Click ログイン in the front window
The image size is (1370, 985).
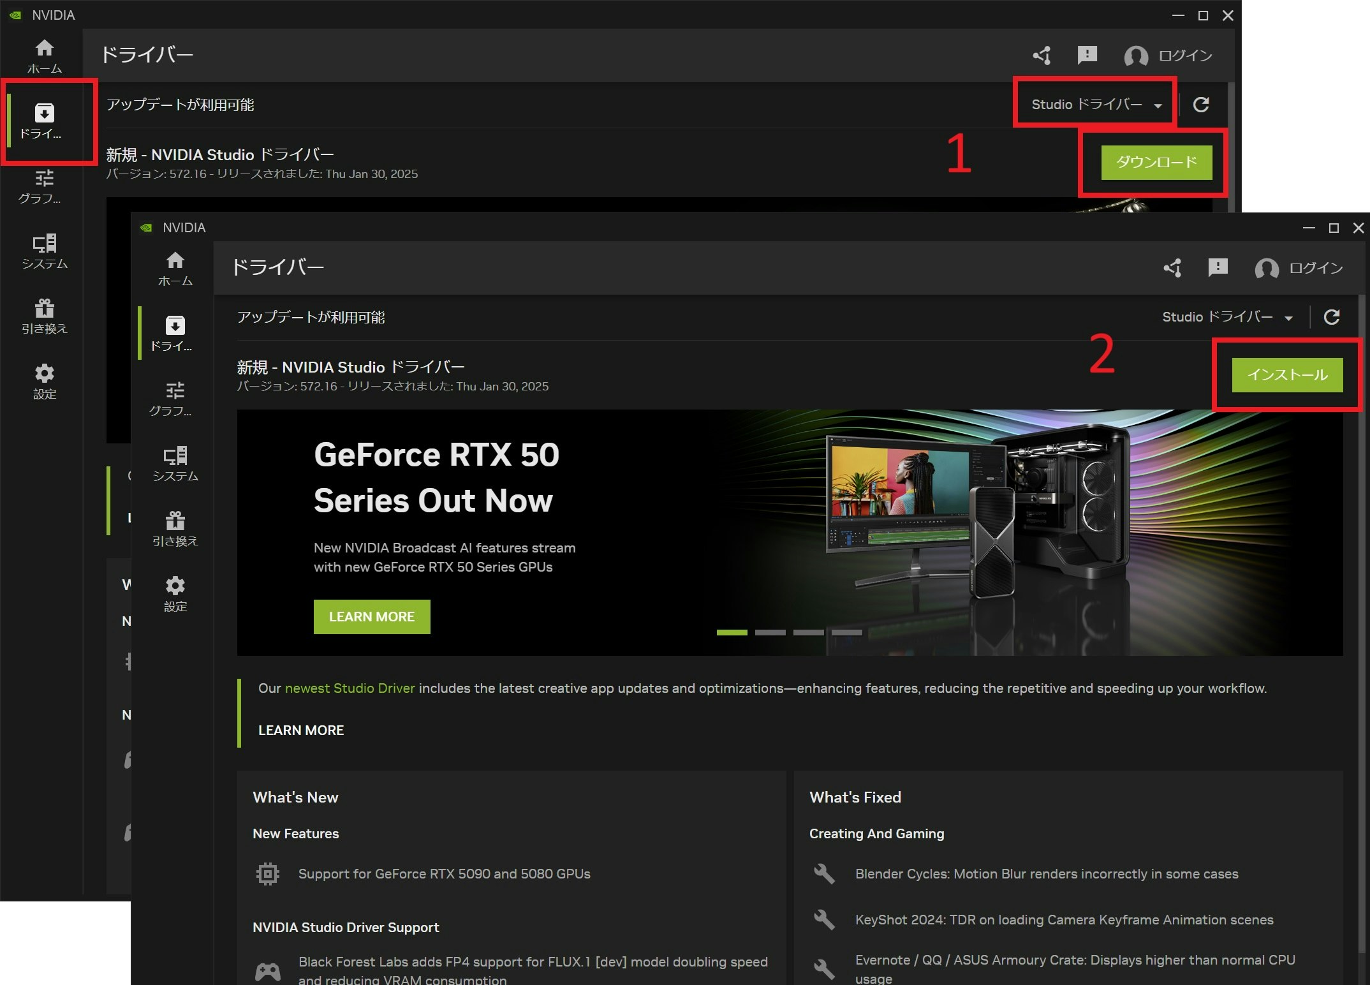(1315, 268)
